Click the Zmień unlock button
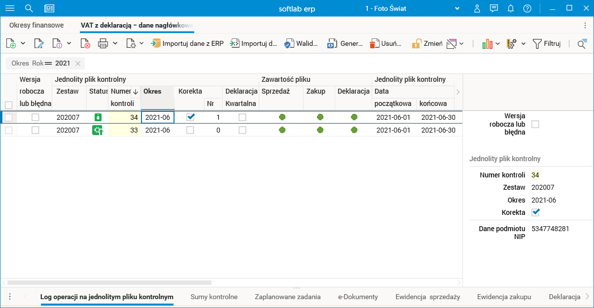The height and width of the screenshot is (308, 594). (x=427, y=43)
